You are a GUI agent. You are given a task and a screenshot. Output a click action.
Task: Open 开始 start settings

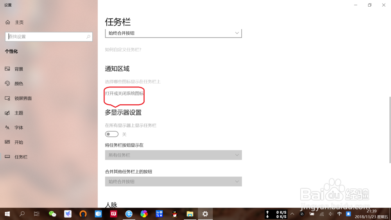coord(14,142)
